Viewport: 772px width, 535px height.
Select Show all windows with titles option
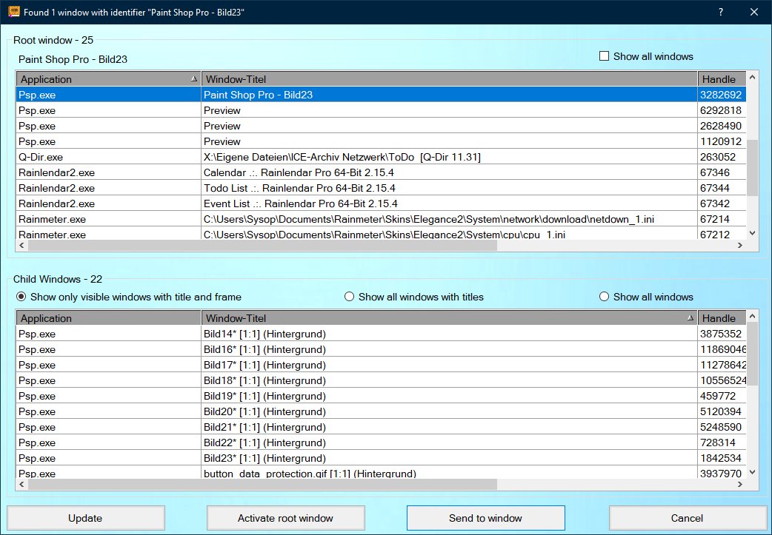(350, 297)
